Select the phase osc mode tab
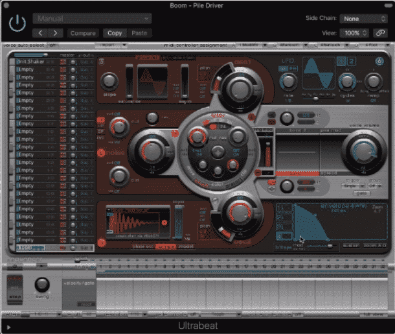 coord(142,246)
